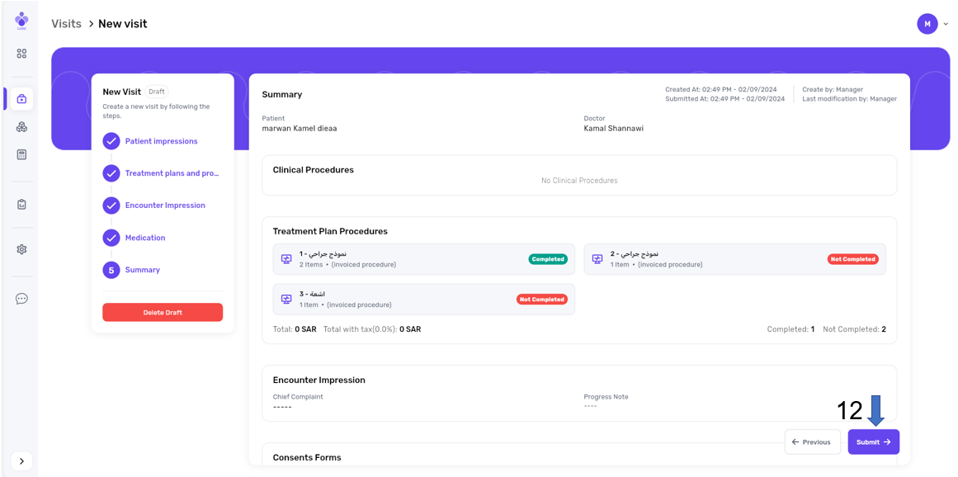Expand the sidebar with the arrow button

21,461
